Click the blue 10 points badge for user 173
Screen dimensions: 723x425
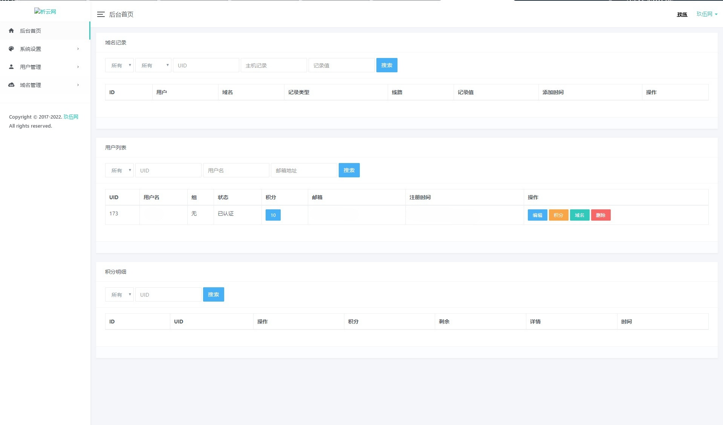pos(273,215)
